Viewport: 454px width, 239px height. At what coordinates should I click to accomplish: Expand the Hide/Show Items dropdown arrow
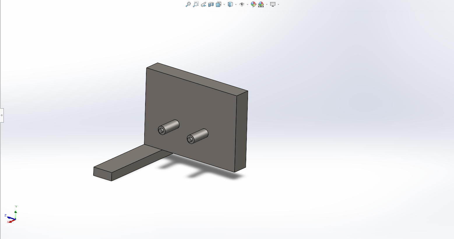pyautogui.click(x=247, y=5)
